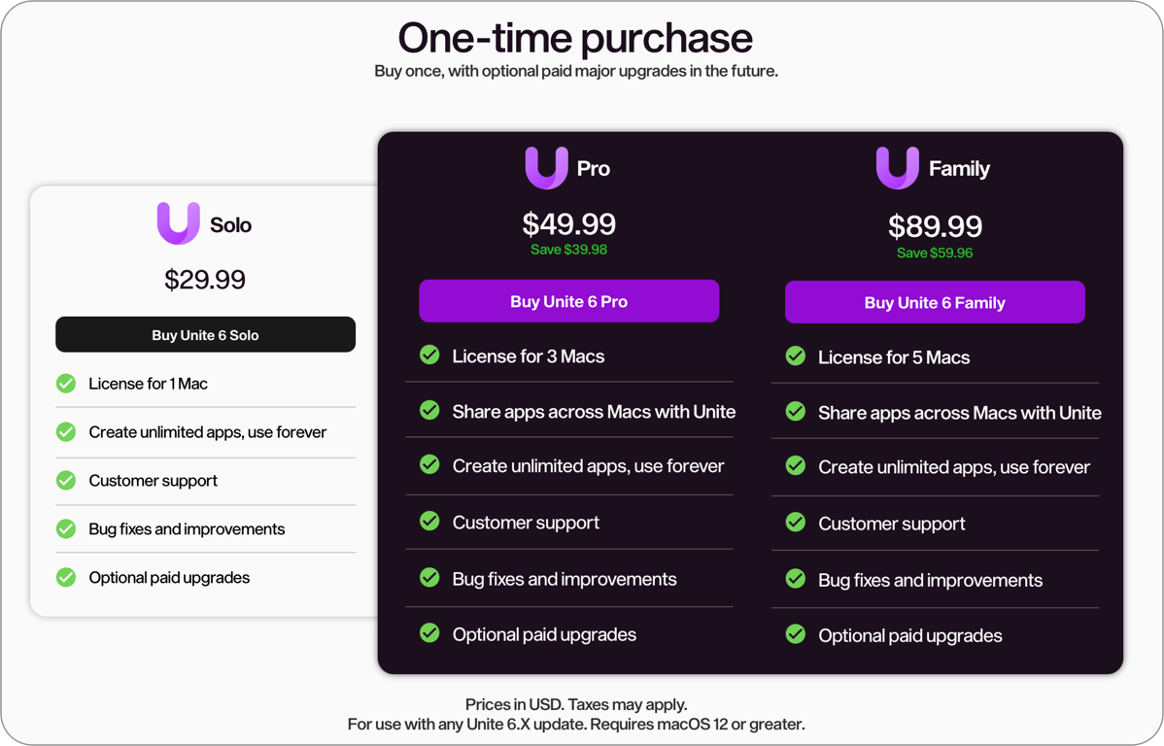Click the Unite logo in the Pro column
This screenshot has height=746, width=1164.
pos(544,167)
